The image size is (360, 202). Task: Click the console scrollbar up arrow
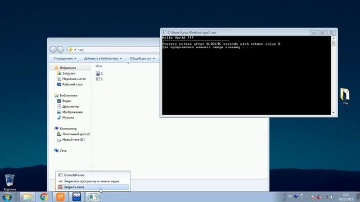334,38
